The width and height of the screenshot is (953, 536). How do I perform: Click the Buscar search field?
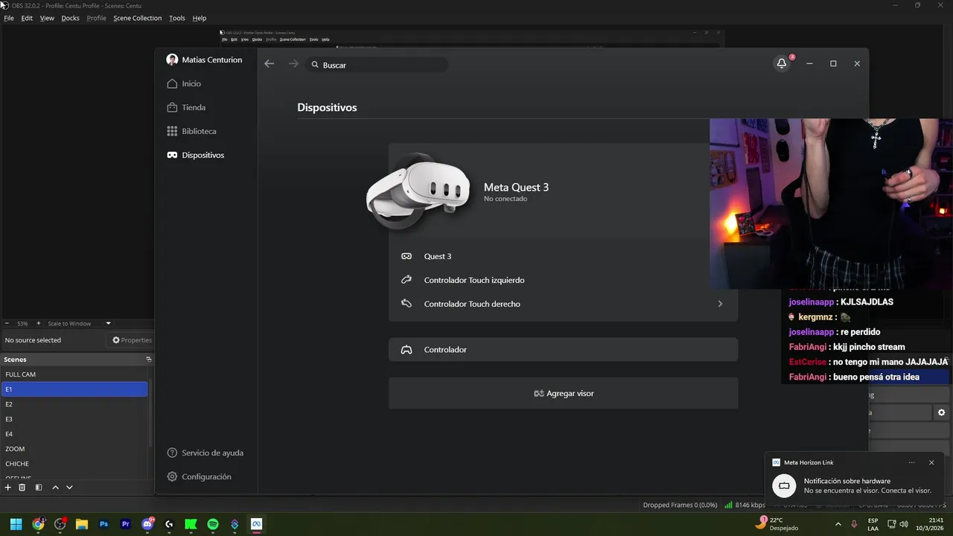pyautogui.click(x=376, y=65)
